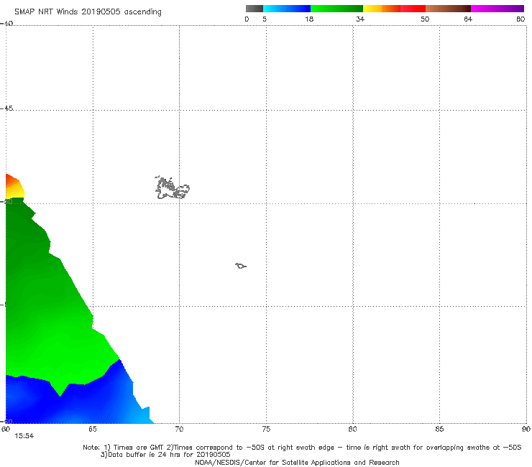Click the brown segment of the color bar
532x467 pixels.
click(x=448, y=9)
